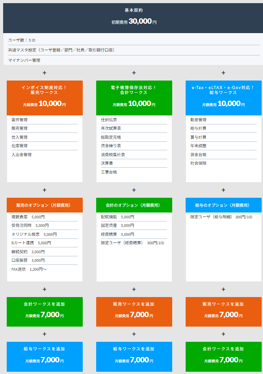Click the orange 販売ワークスを追加 box in middle column

[x=134, y=312]
